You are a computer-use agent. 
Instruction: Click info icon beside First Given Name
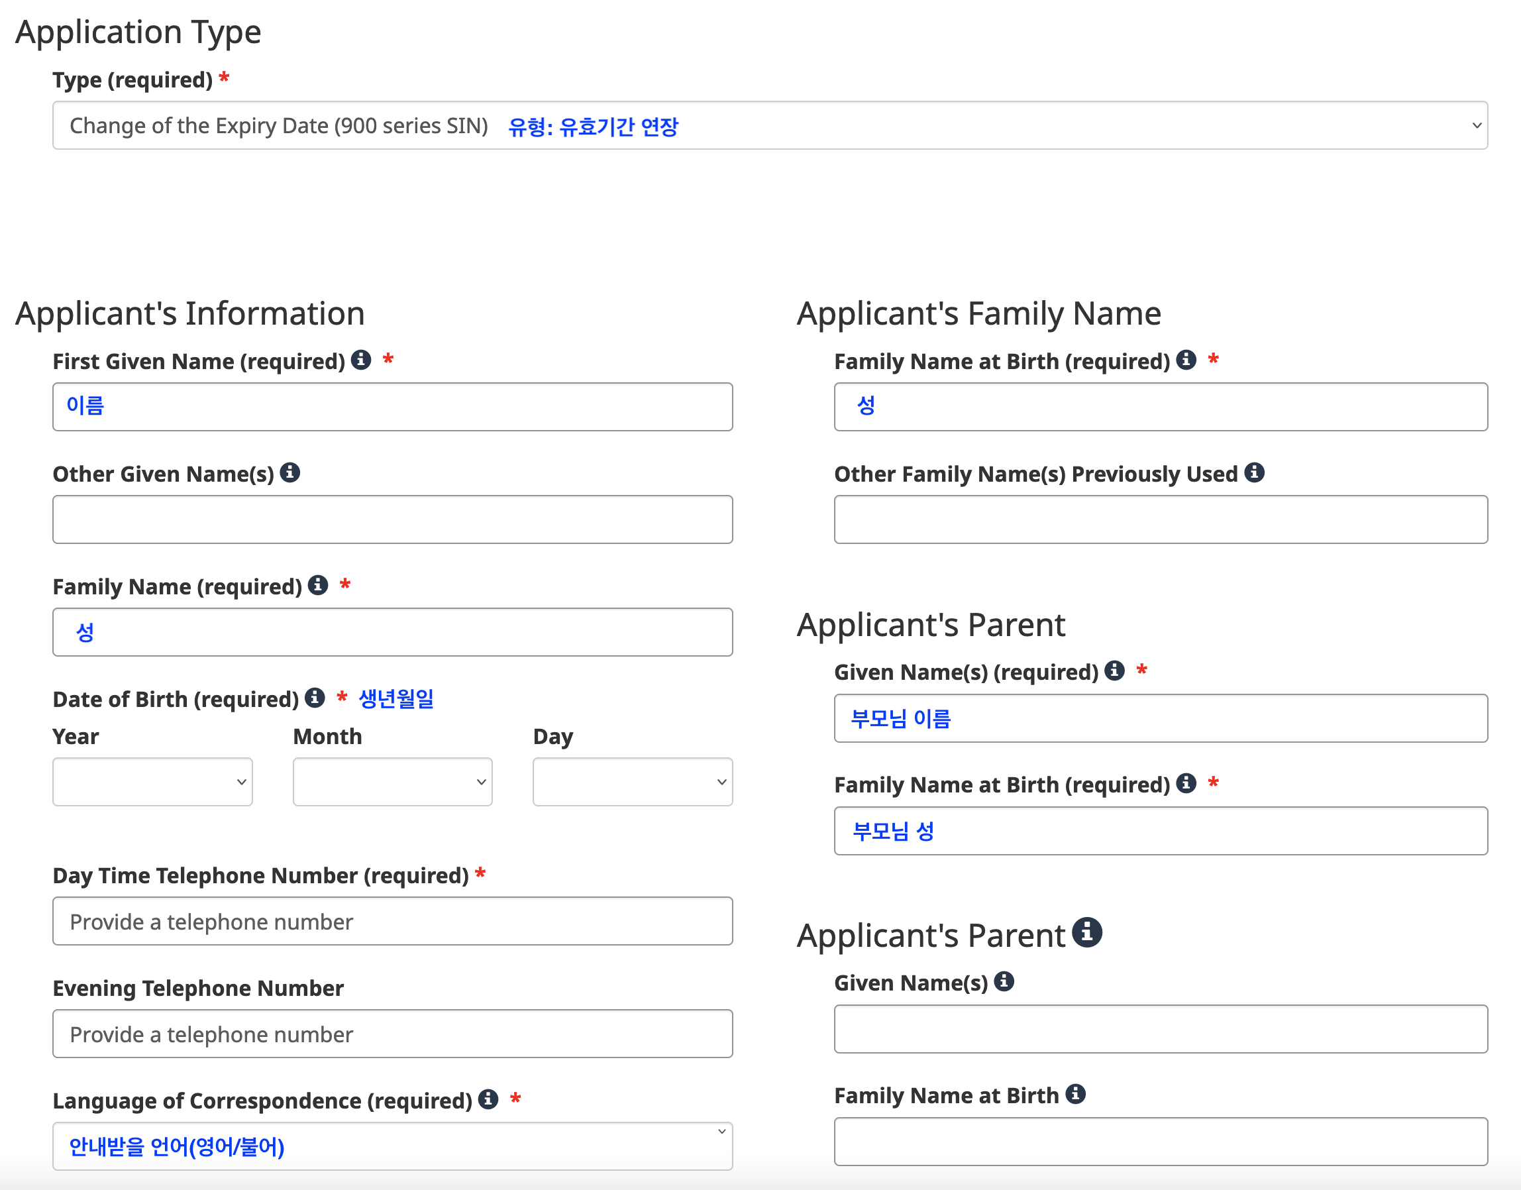(361, 360)
